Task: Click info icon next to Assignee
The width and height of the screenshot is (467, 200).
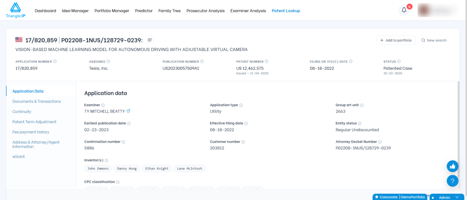Action: (109, 62)
